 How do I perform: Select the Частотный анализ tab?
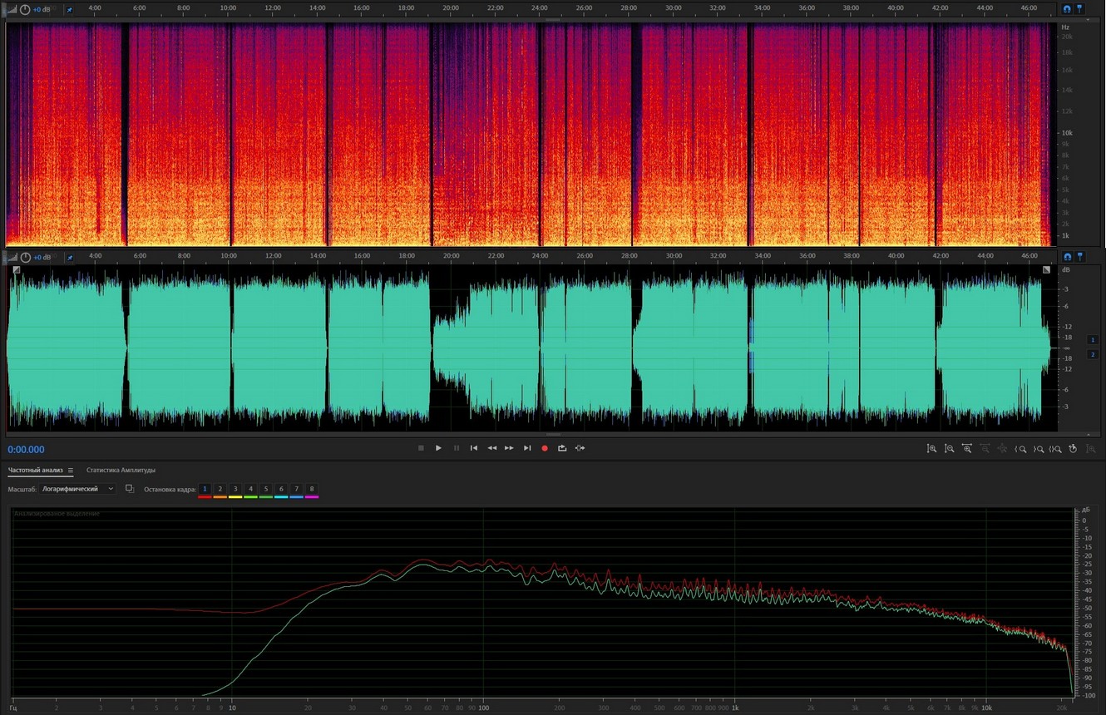(x=36, y=471)
